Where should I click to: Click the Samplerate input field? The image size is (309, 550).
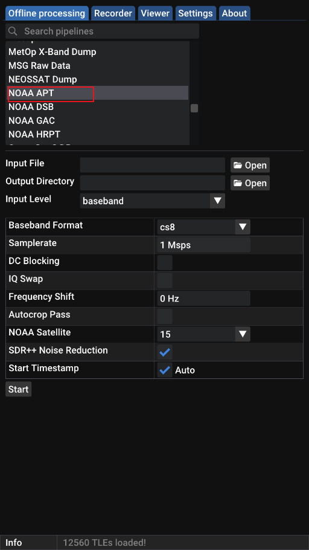coord(203,245)
